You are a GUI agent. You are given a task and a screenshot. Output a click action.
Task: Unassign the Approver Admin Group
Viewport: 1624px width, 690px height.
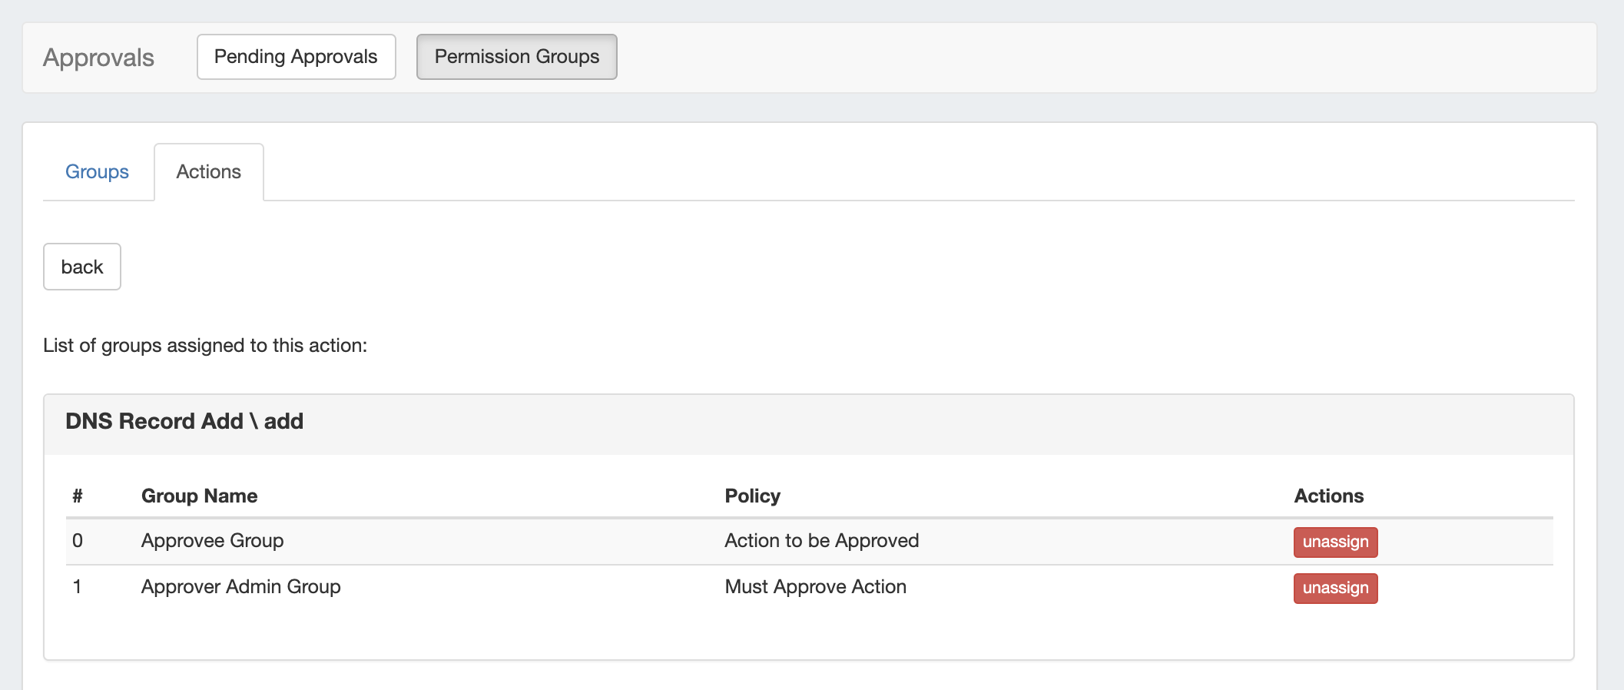1334,588
